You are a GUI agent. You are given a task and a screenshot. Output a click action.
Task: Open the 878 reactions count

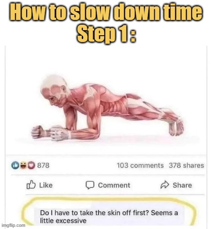click(x=43, y=165)
